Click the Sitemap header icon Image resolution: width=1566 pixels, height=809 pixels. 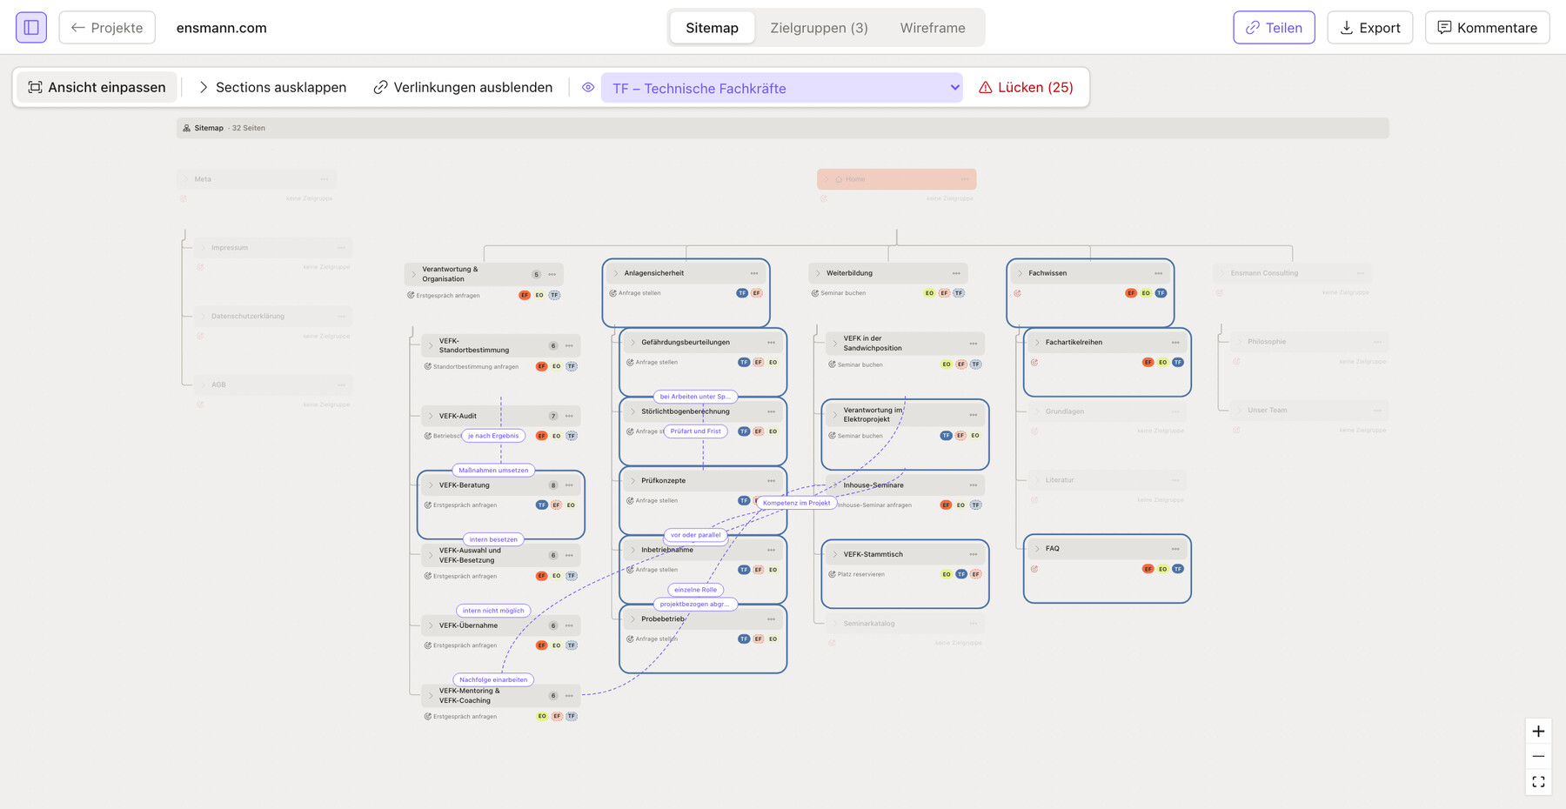point(186,128)
